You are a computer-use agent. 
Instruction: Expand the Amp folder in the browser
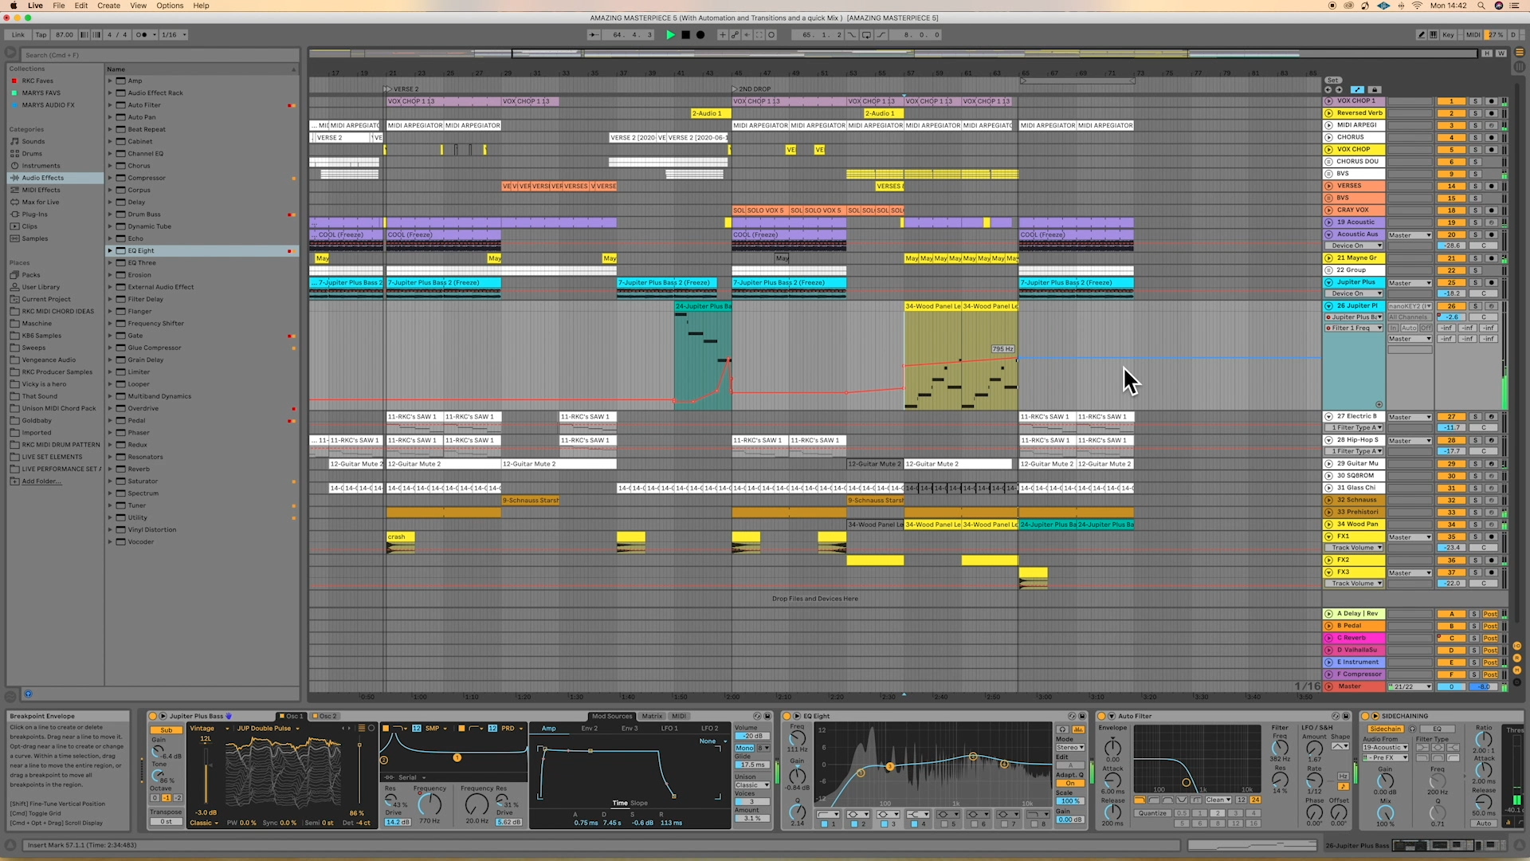pos(110,81)
